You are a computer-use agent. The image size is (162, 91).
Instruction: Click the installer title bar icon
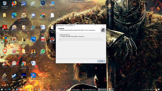57,26
